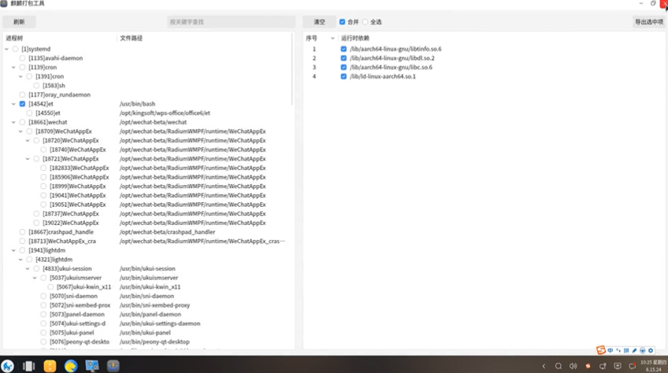Uncheck the [14542]et process checkbox

23,104
